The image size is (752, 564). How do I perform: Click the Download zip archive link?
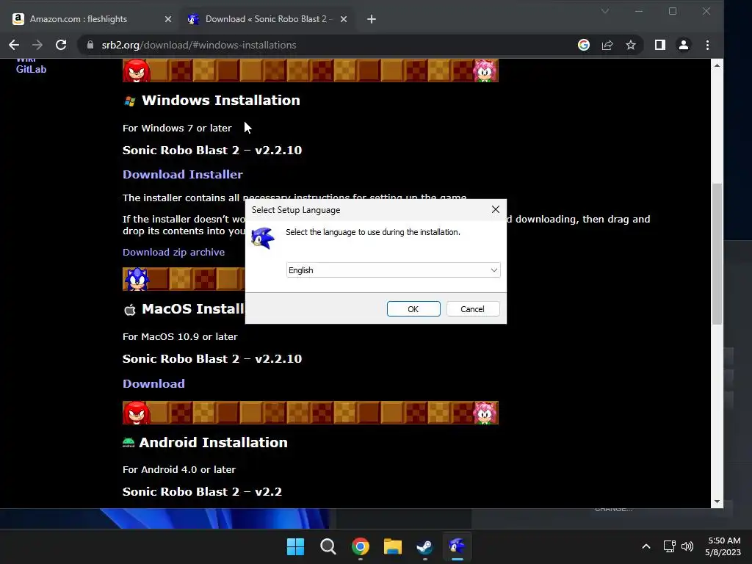(x=173, y=253)
